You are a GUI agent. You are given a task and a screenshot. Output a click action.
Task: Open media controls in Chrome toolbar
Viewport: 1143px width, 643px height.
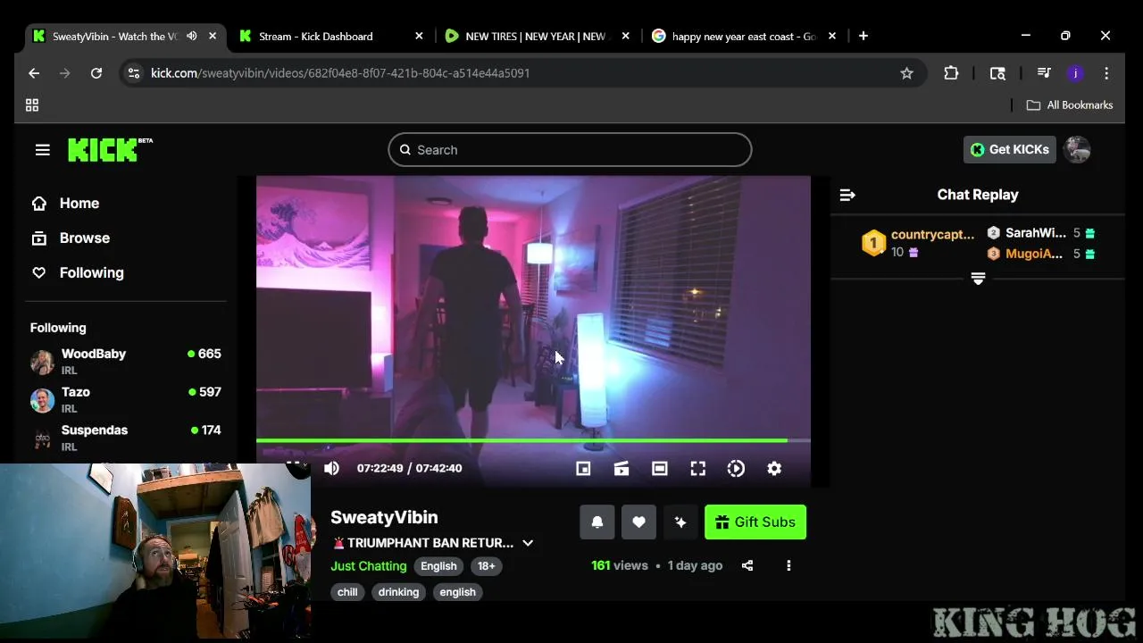click(x=1044, y=73)
